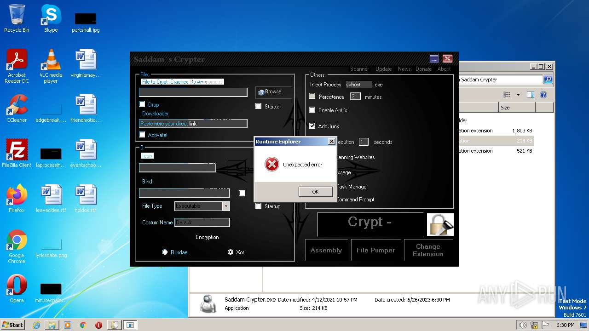
Task: Enable the Persistence checkbox
Action: [x=312, y=96]
